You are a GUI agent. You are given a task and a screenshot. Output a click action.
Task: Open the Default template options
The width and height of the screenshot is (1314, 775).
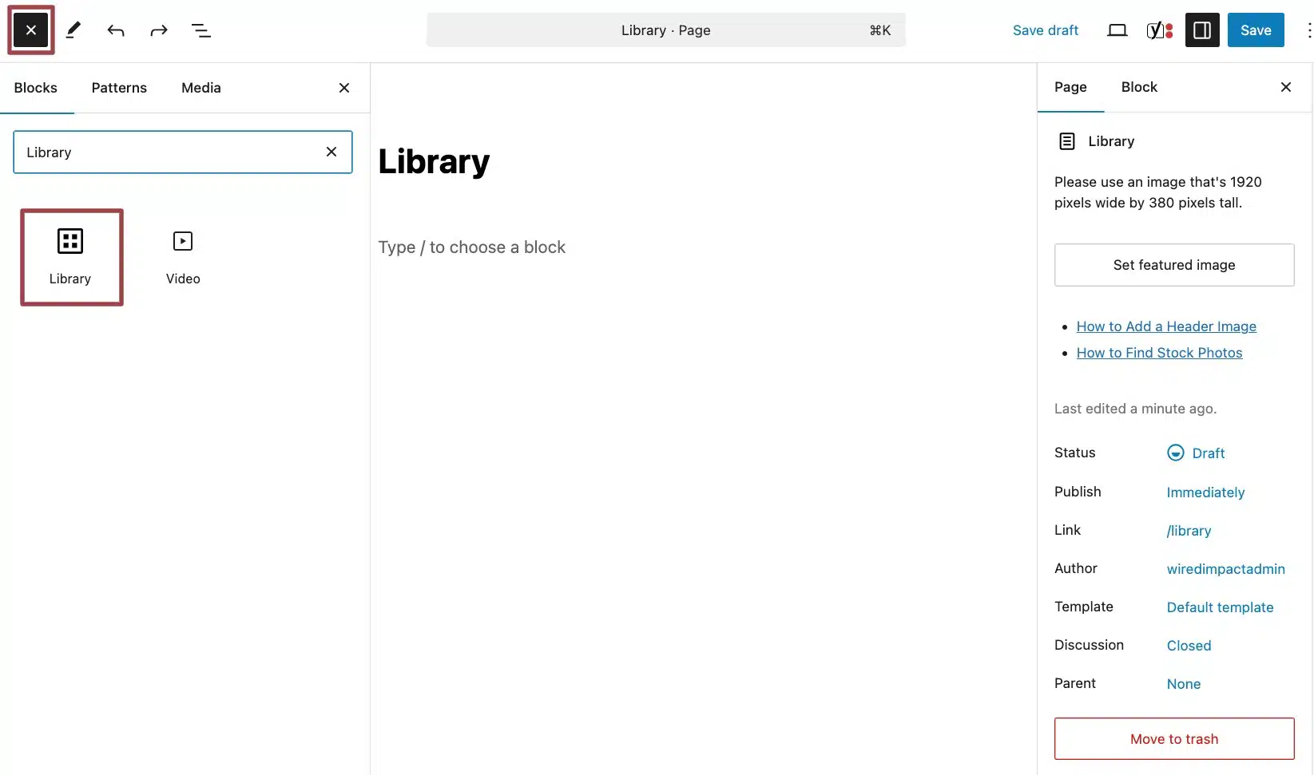pyautogui.click(x=1220, y=607)
